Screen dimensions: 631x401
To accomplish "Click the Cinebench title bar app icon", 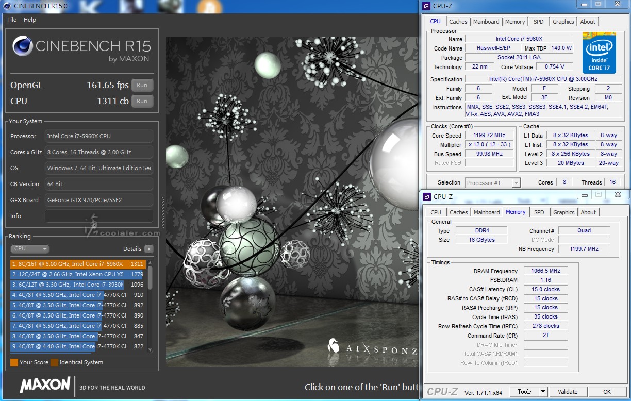I will click(7, 6).
